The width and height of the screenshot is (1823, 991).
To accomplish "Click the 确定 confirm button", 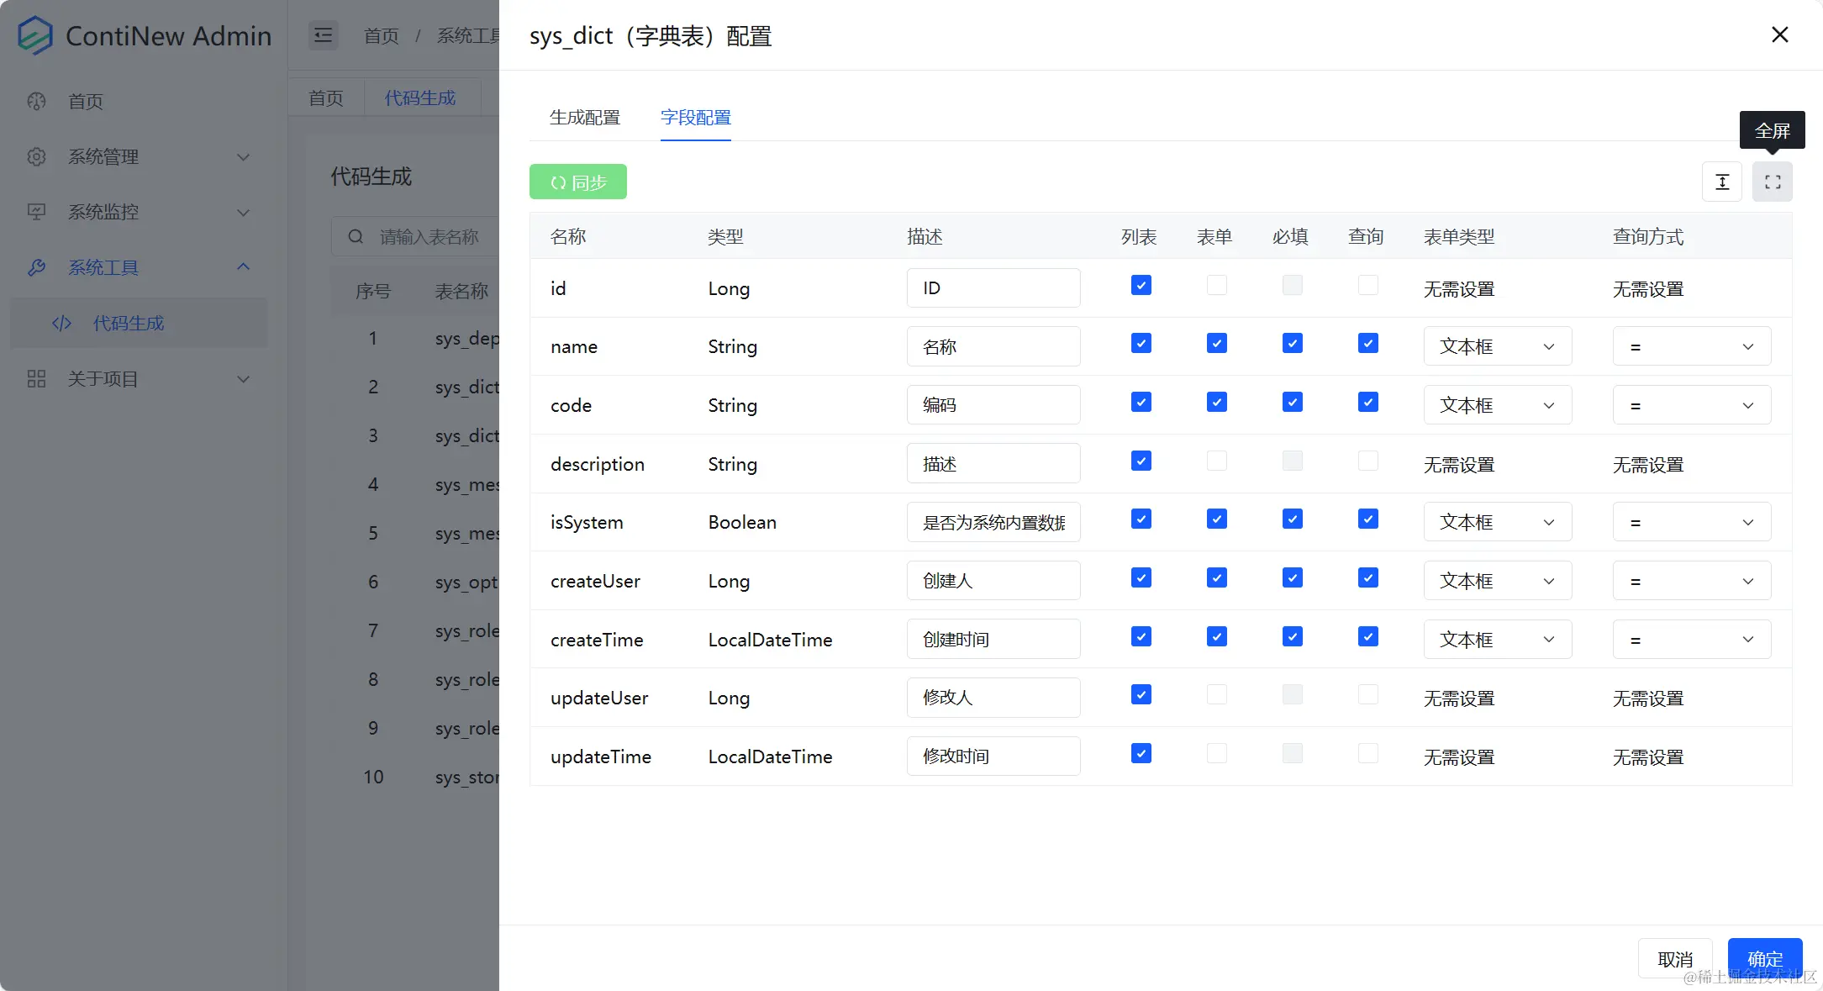I will 1765,958.
